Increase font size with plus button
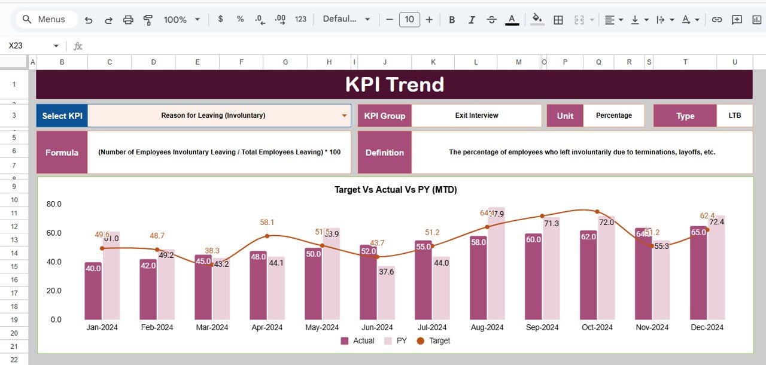766x365 pixels. (x=429, y=20)
